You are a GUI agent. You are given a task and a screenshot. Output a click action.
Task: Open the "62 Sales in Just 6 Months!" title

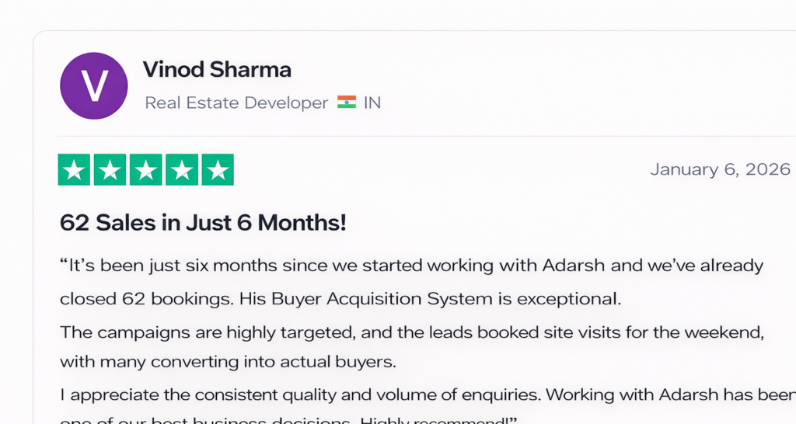pos(203,223)
